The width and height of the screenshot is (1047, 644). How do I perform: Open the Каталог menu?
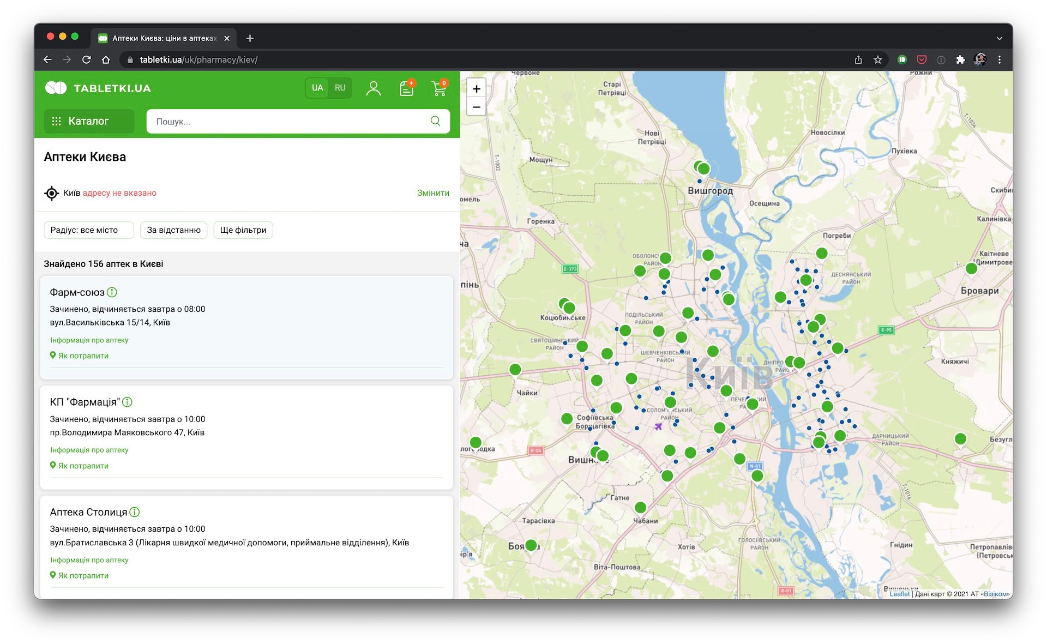click(x=89, y=121)
